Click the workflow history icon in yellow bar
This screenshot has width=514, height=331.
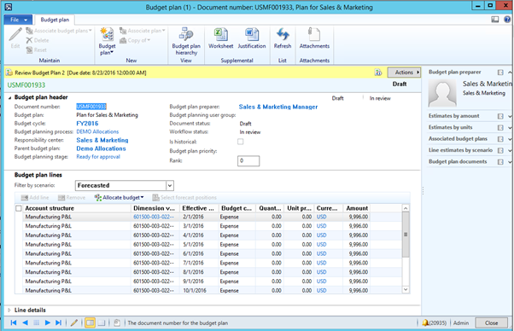tap(378, 73)
